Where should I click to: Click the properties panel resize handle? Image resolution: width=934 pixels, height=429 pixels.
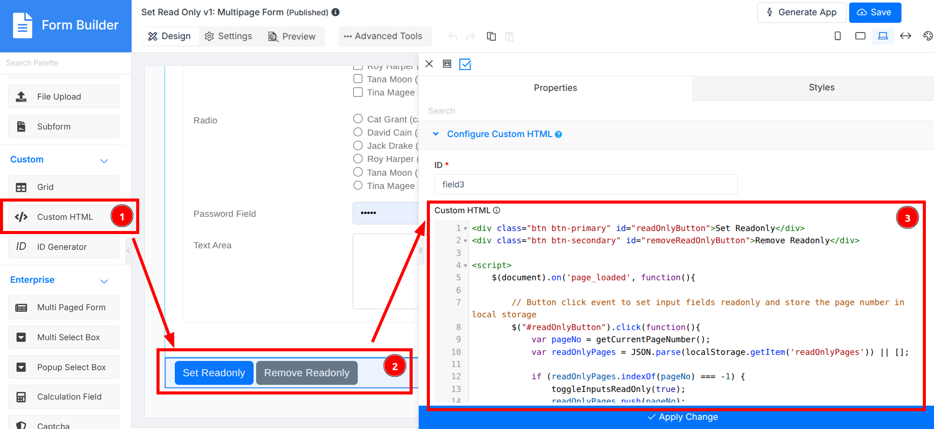coord(421,250)
